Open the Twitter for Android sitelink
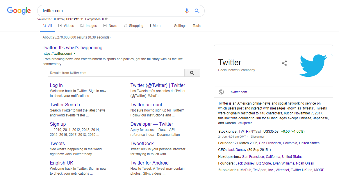Viewport: 339px width, 179px height. (149, 163)
